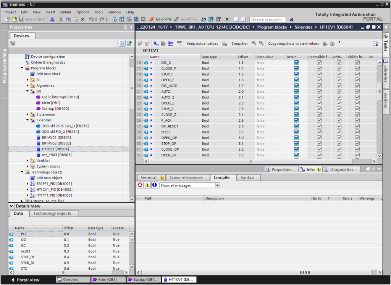Screen dimensions: 391x285
Task: Click the Search in project field
Action: click(267, 19)
